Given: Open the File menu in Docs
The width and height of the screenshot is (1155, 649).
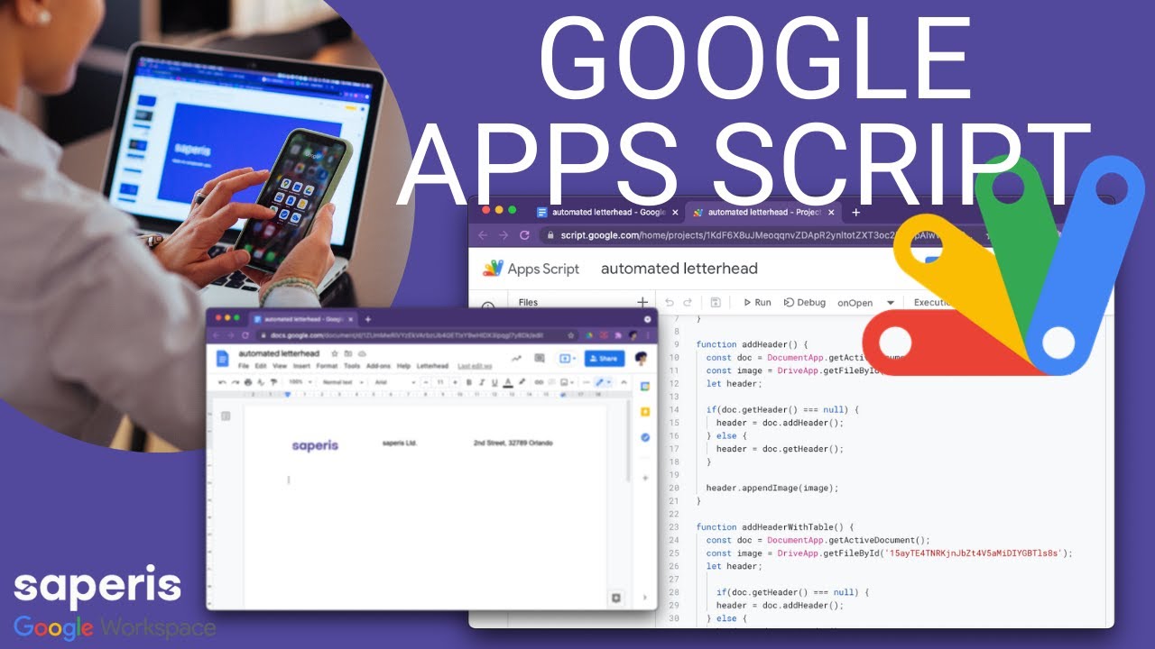Looking at the screenshot, I should pos(244,366).
